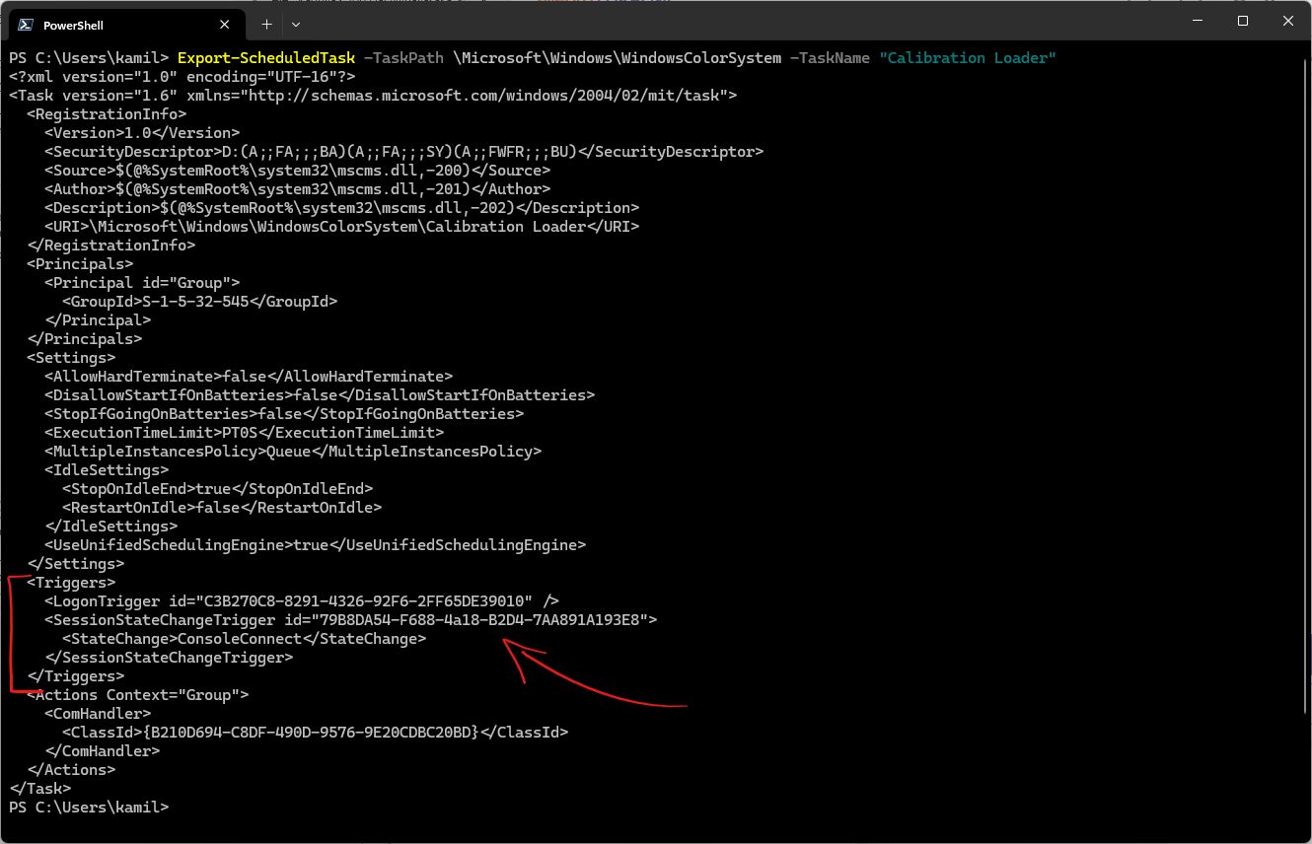Open a new tab with the plus button

pos(266,24)
